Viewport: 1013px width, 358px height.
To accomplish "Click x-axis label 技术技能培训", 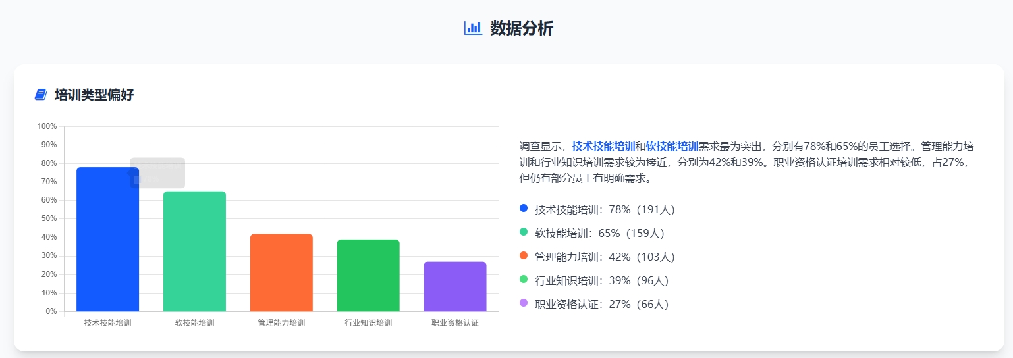I will click(107, 323).
